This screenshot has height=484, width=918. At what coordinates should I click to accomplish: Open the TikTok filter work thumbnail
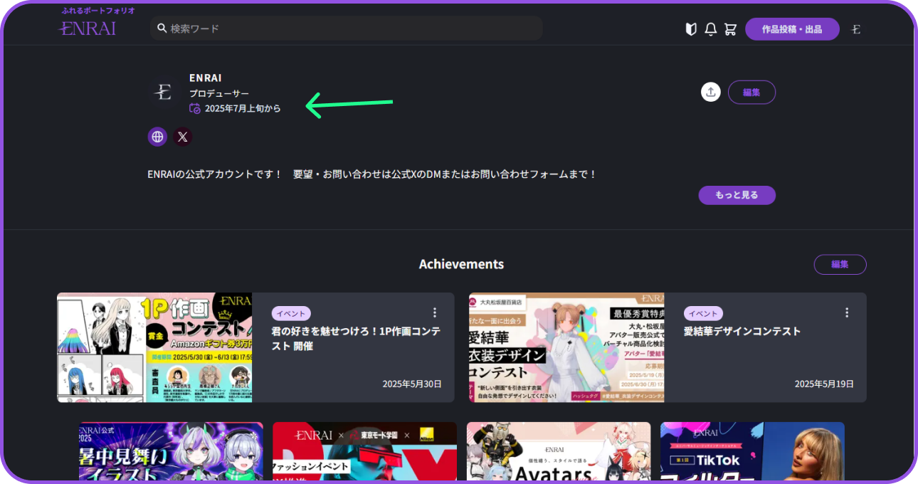752,451
